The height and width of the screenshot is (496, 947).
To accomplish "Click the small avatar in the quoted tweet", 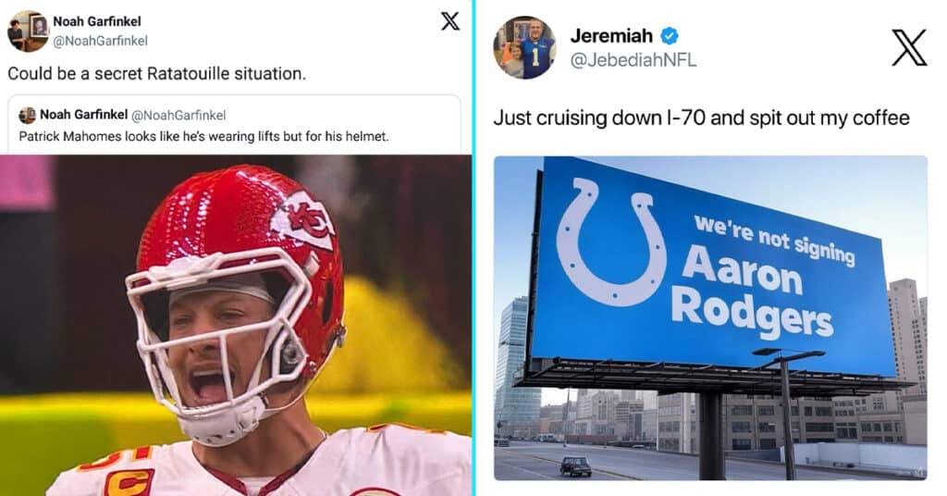I will pos(27,115).
